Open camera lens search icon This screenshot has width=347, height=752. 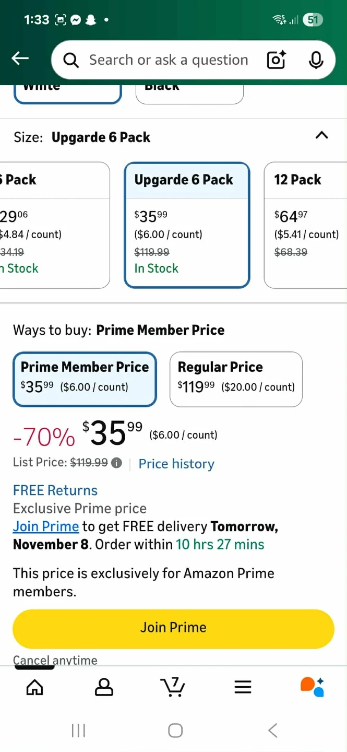pyautogui.click(x=276, y=60)
